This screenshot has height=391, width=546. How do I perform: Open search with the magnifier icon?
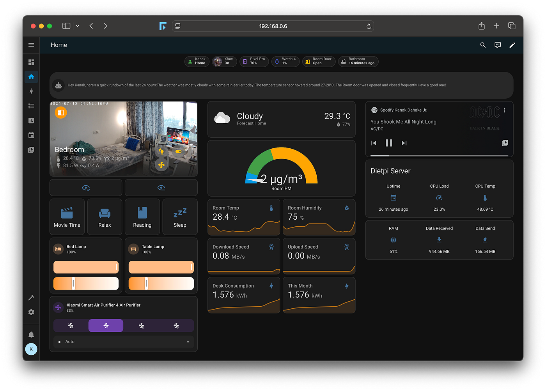click(483, 45)
